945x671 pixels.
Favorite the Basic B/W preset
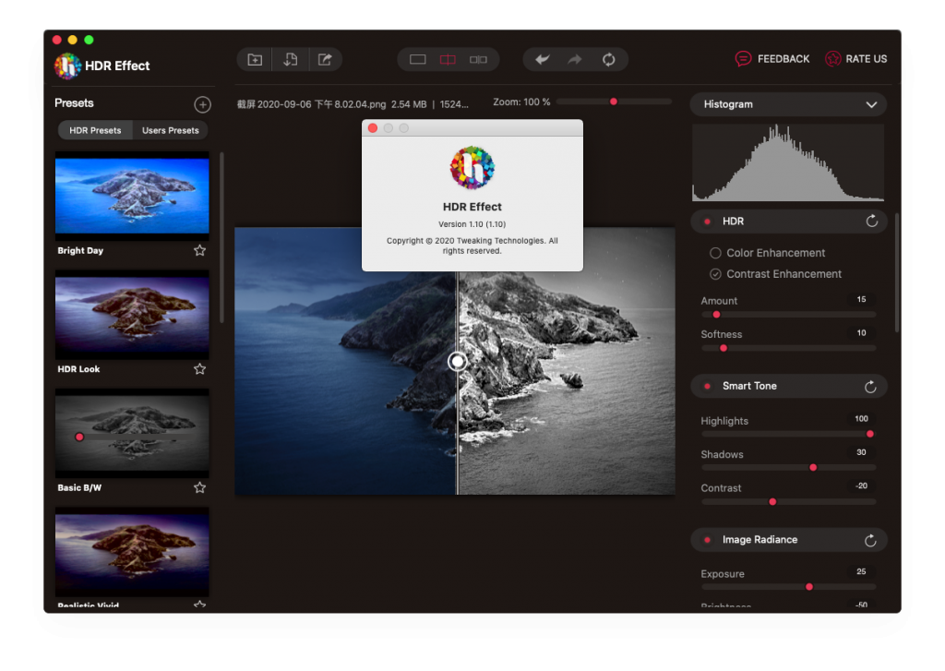point(199,487)
